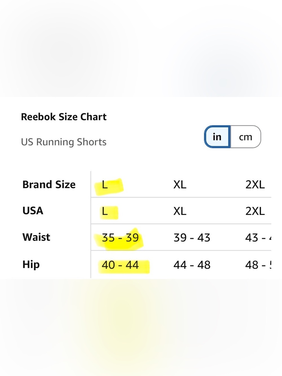Click Brand Size 2XL cell

click(255, 185)
